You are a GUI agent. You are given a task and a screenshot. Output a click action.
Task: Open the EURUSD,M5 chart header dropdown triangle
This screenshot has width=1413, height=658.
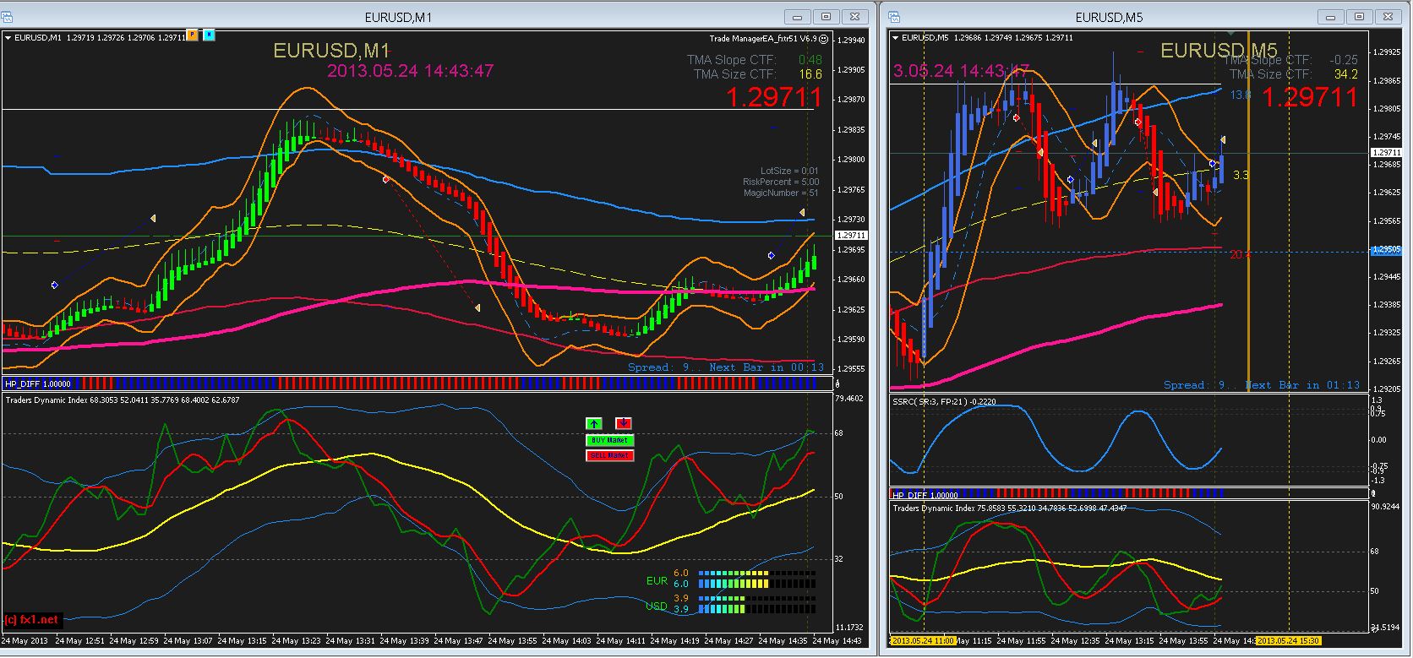(896, 37)
